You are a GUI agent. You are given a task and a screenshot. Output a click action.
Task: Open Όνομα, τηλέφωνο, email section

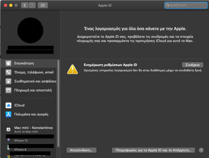29,72
